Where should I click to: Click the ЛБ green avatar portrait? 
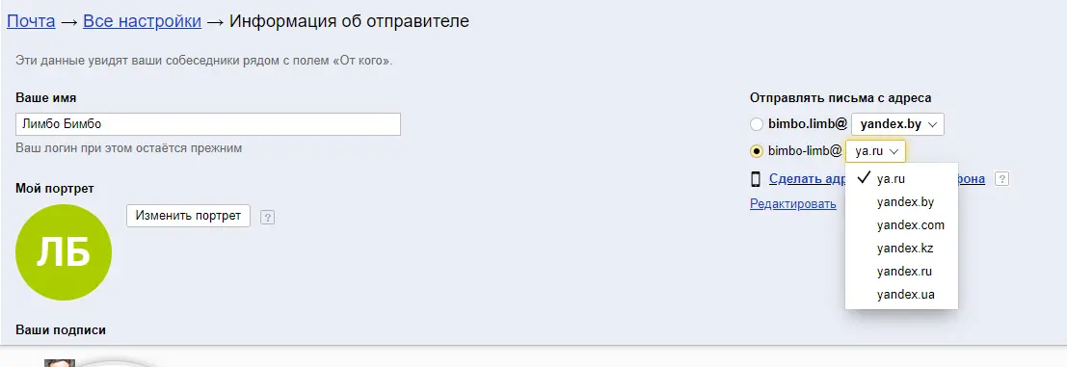(x=64, y=252)
